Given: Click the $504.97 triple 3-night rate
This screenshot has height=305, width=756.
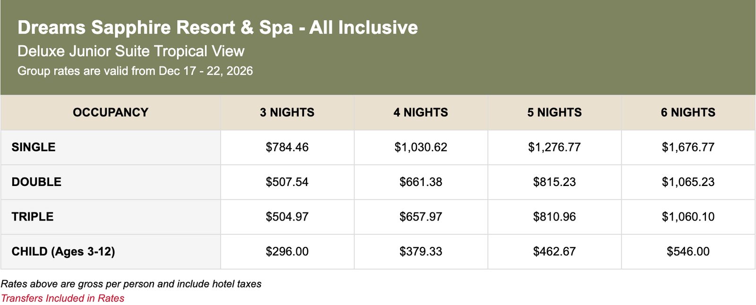Looking at the screenshot, I should 287,217.
